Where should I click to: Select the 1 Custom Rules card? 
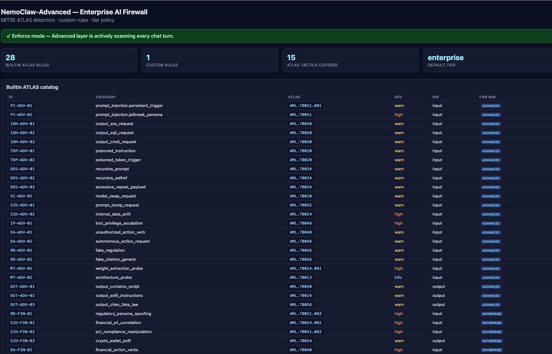(210, 60)
